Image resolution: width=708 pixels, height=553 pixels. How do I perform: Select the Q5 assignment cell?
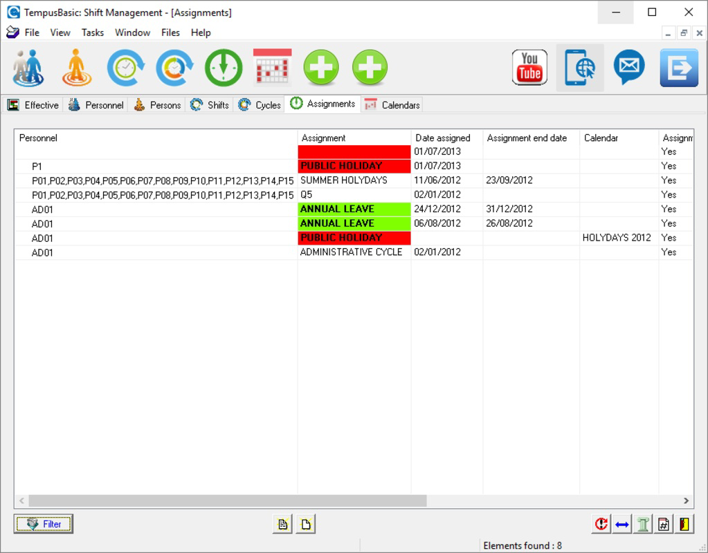click(x=354, y=195)
